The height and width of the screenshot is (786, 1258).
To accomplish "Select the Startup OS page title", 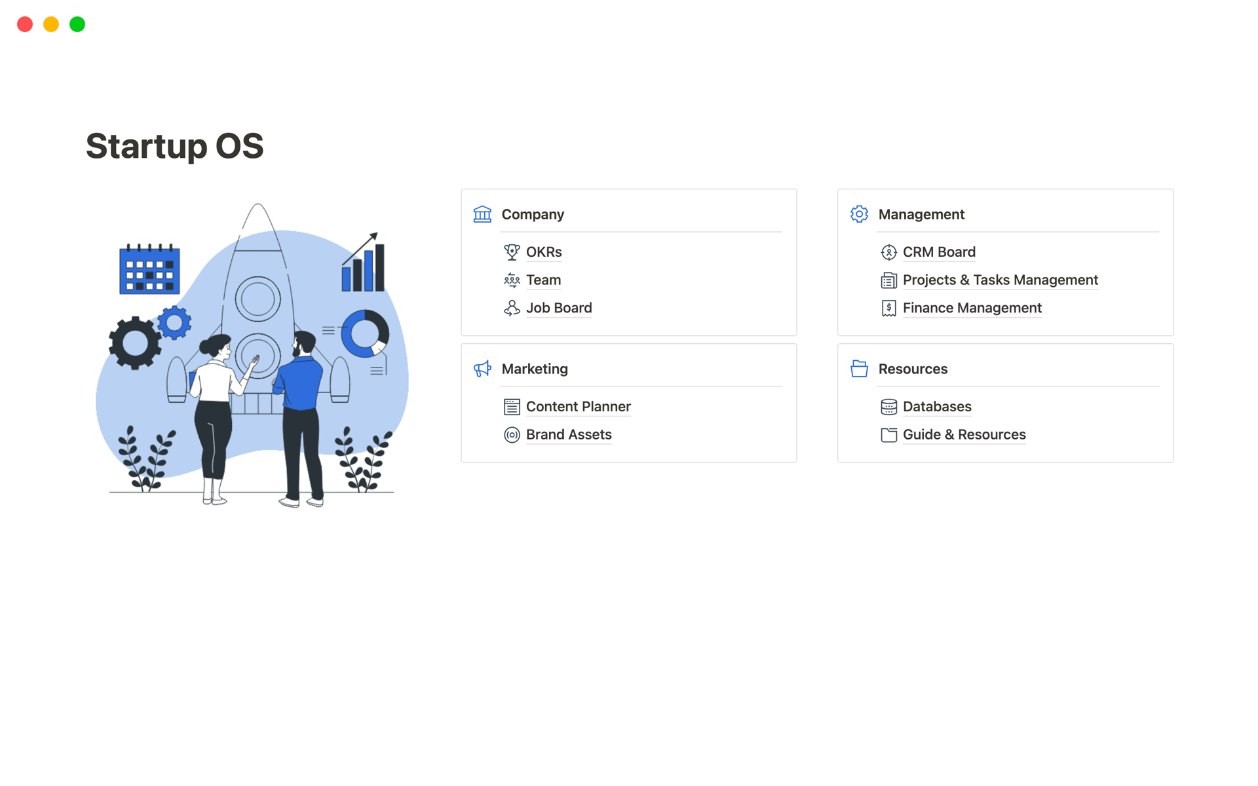I will coord(174,145).
